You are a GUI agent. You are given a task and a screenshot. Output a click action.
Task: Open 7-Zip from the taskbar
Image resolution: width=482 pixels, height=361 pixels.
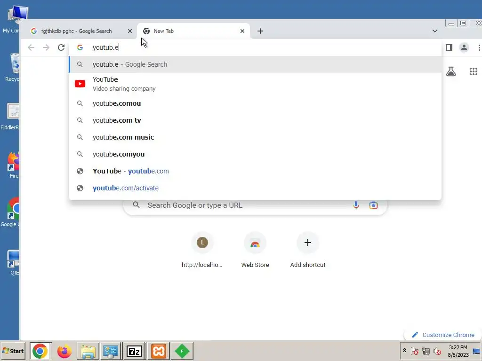coord(134,351)
